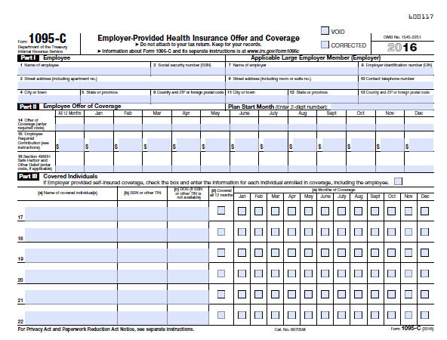Check 'Covered all 12 months' for line 21
Viewport: 447px width, 340px height.
[x=221, y=294]
